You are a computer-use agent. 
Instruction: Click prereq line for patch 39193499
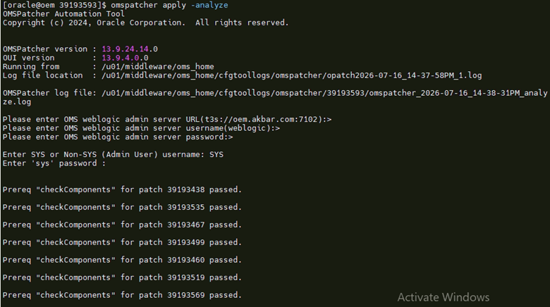[x=123, y=242]
